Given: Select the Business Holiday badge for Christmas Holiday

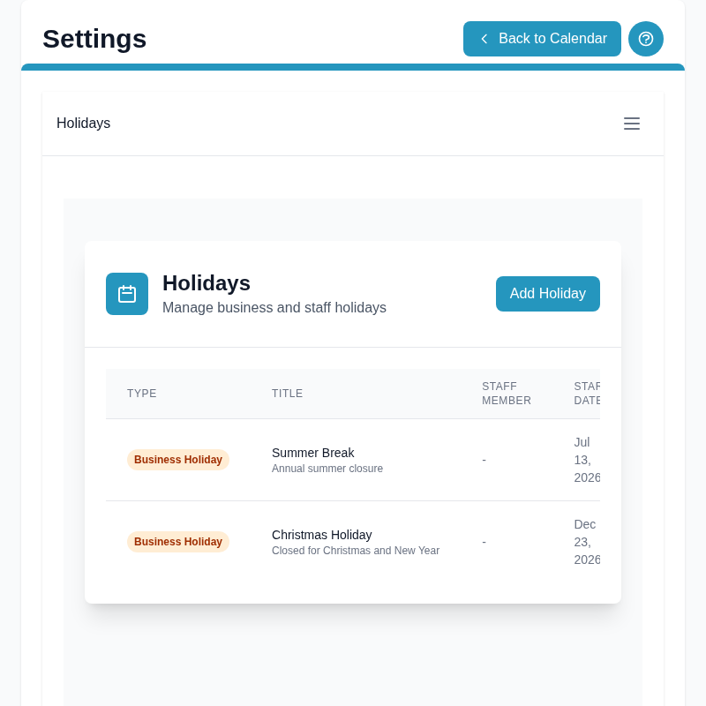Looking at the screenshot, I should (177, 542).
